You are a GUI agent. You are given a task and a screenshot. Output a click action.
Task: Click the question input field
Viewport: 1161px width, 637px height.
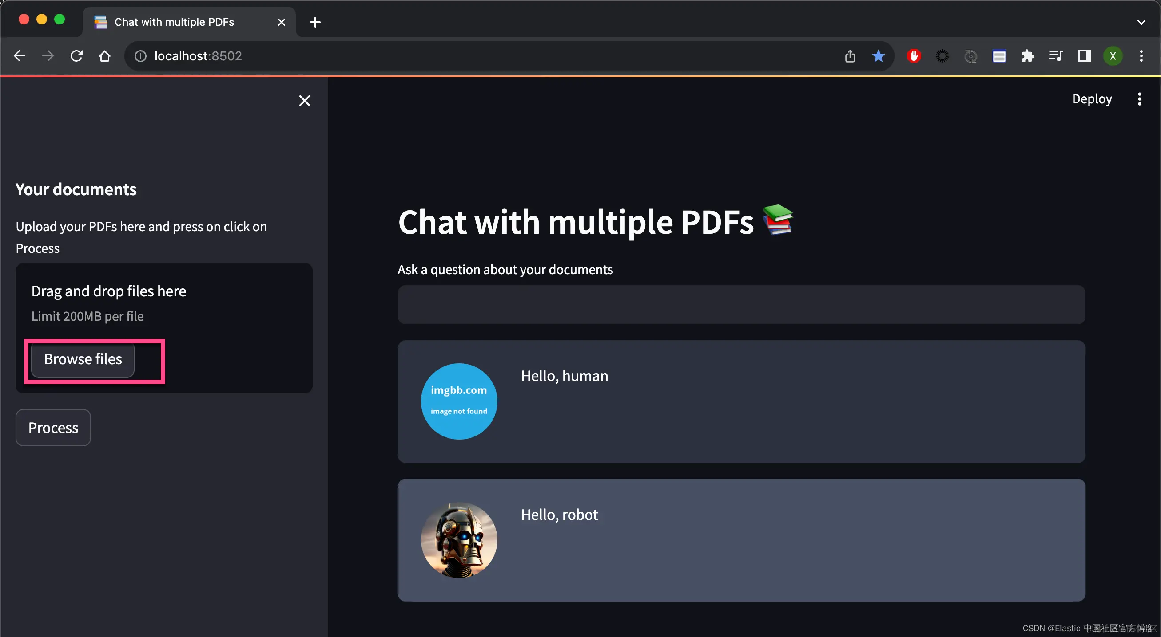(x=741, y=305)
